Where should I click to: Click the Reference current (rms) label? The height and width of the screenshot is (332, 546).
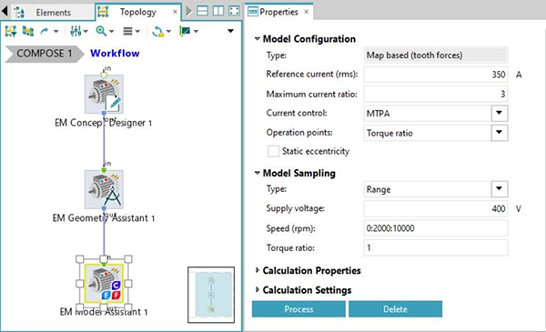click(312, 74)
